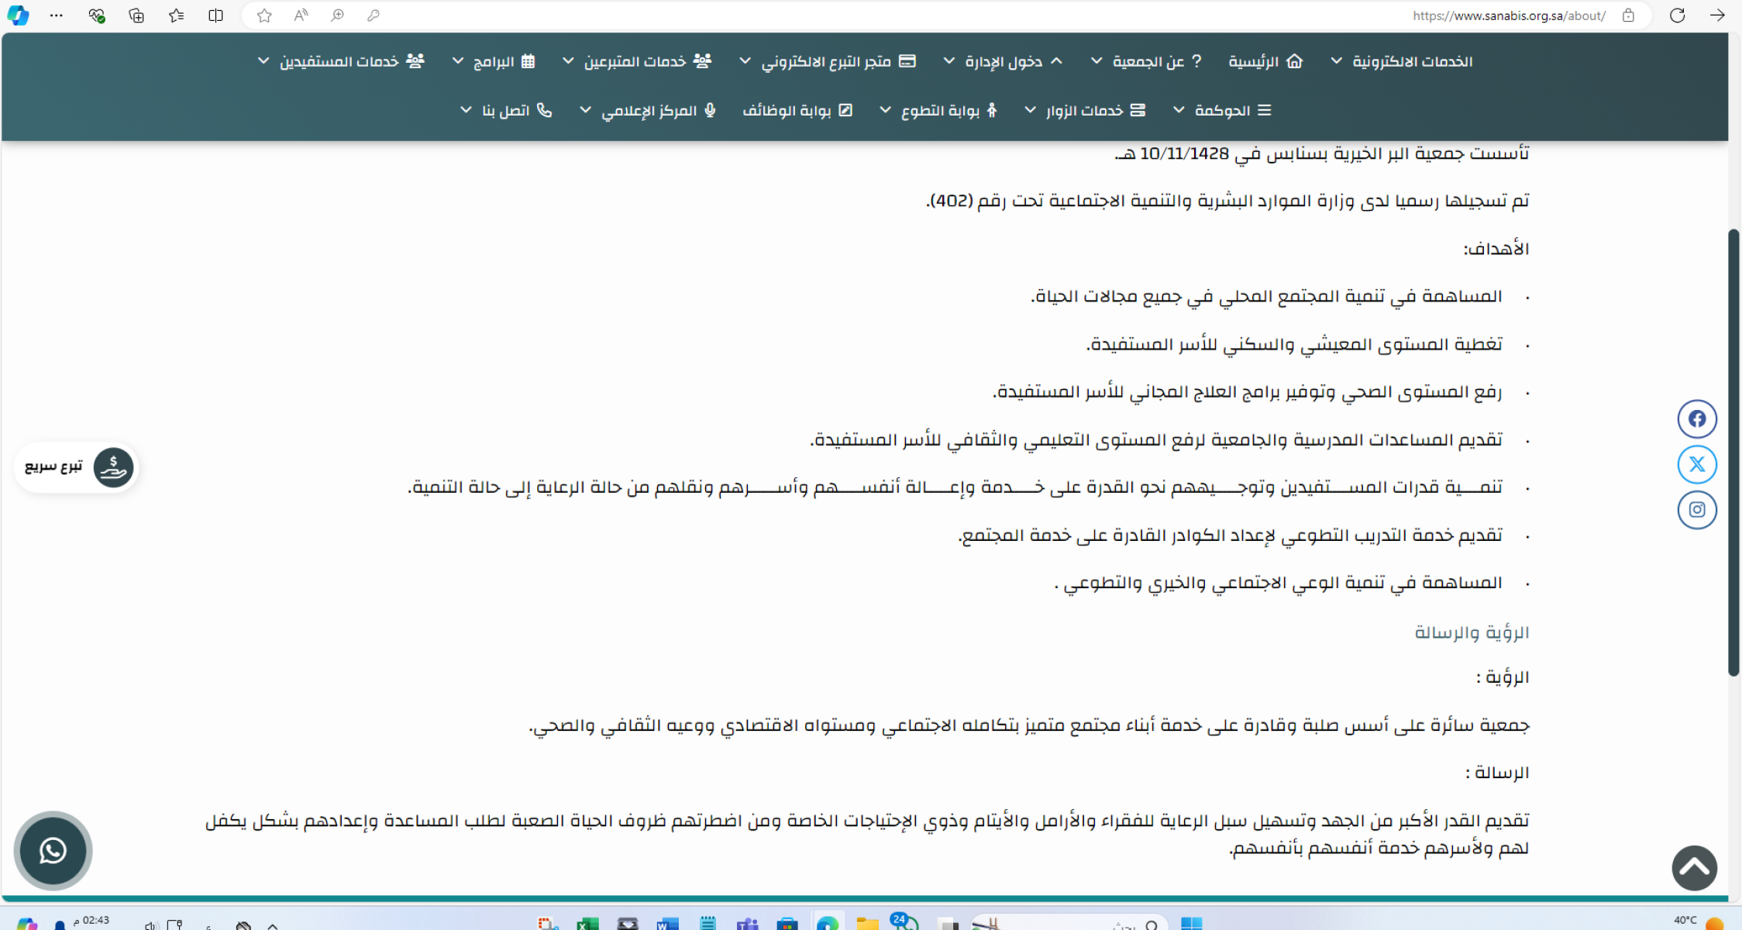1742x930 pixels.
Task: Add this page to favorites with the star icon
Action: click(264, 15)
